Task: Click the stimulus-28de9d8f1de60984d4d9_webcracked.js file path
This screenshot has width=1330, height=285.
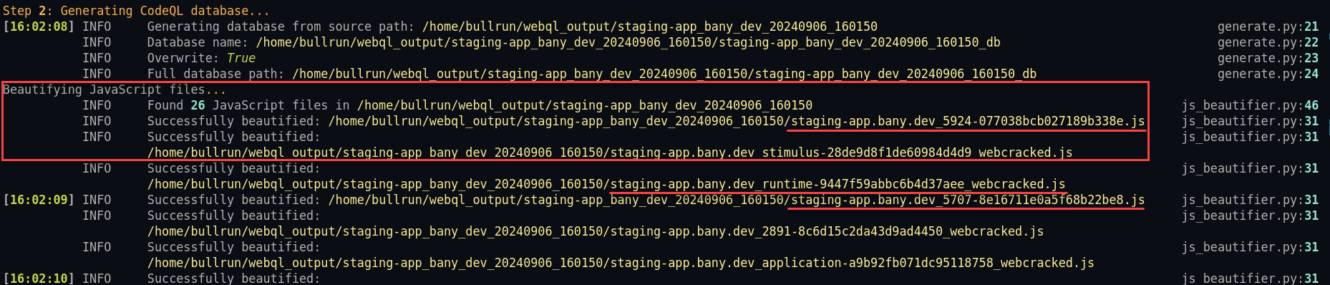Action: pyautogui.click(x=610, y=153)
